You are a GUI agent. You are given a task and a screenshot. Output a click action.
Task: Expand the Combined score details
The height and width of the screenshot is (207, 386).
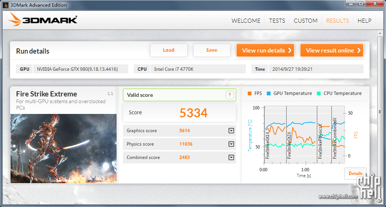coord(231,157)
